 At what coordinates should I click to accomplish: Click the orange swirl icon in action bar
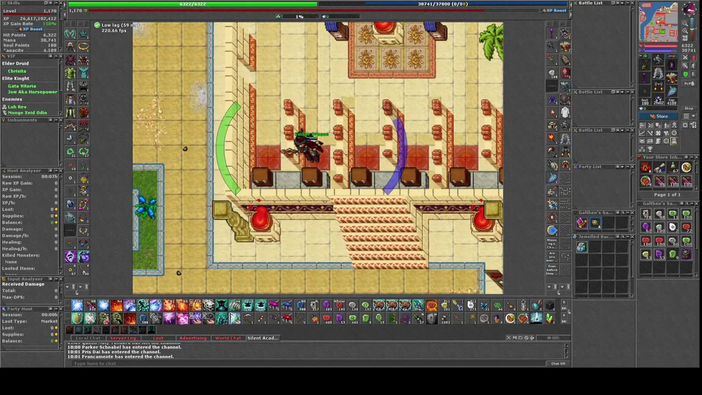432,306
